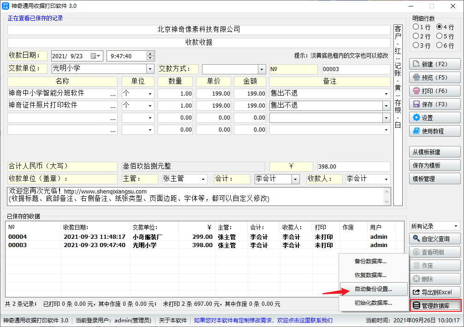Click the scrollbar of the footer notes box
The width and height of the screenshot is (464, 327).
pos(387,196)
